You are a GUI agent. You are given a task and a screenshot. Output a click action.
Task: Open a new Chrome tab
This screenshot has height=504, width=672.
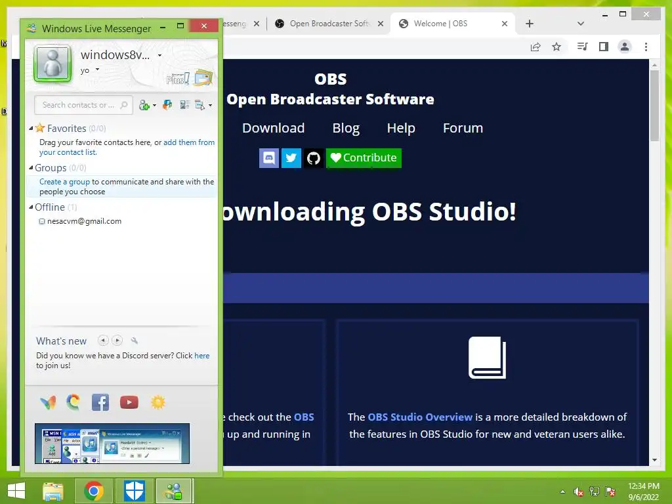coord(530,24)
